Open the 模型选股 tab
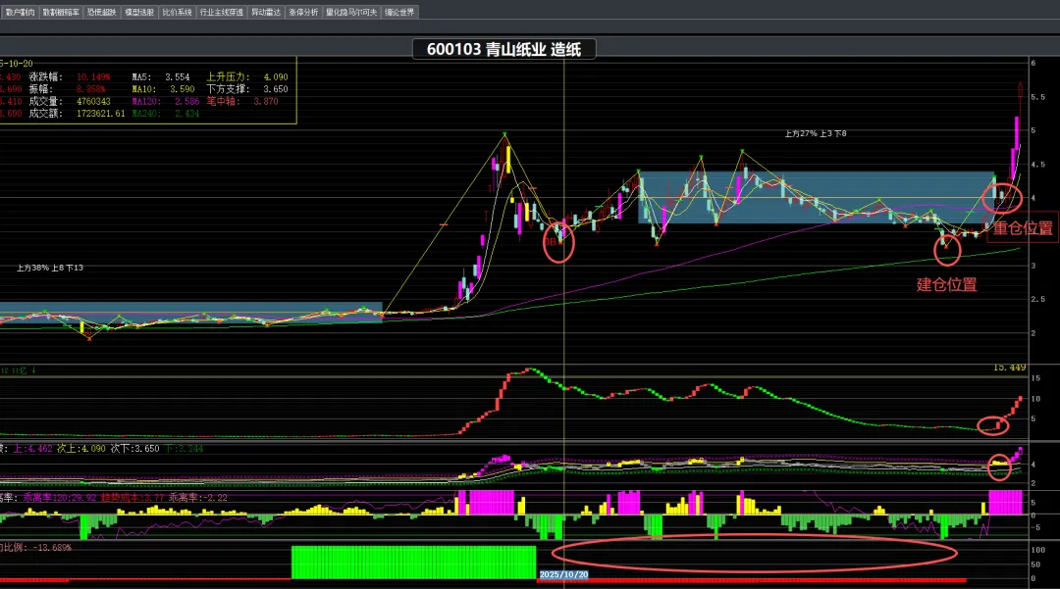 pos(139,12)
